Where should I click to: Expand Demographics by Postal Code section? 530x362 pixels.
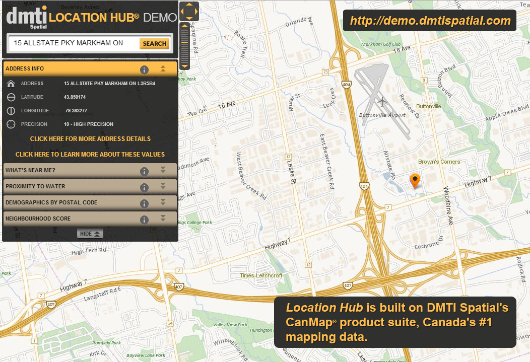[163, 202]
